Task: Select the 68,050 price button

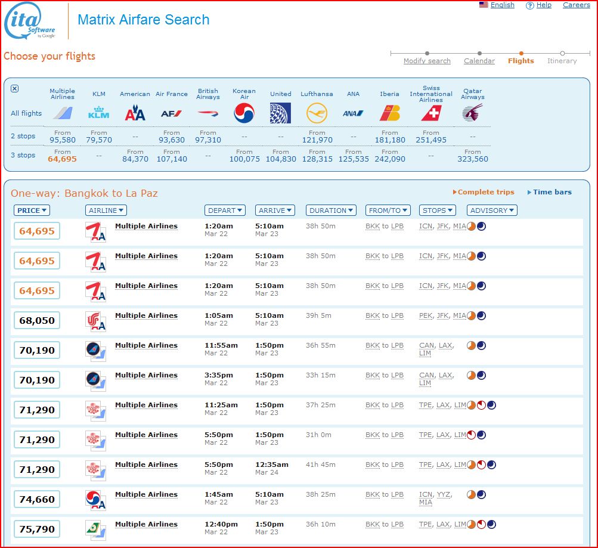Action: 37,320
